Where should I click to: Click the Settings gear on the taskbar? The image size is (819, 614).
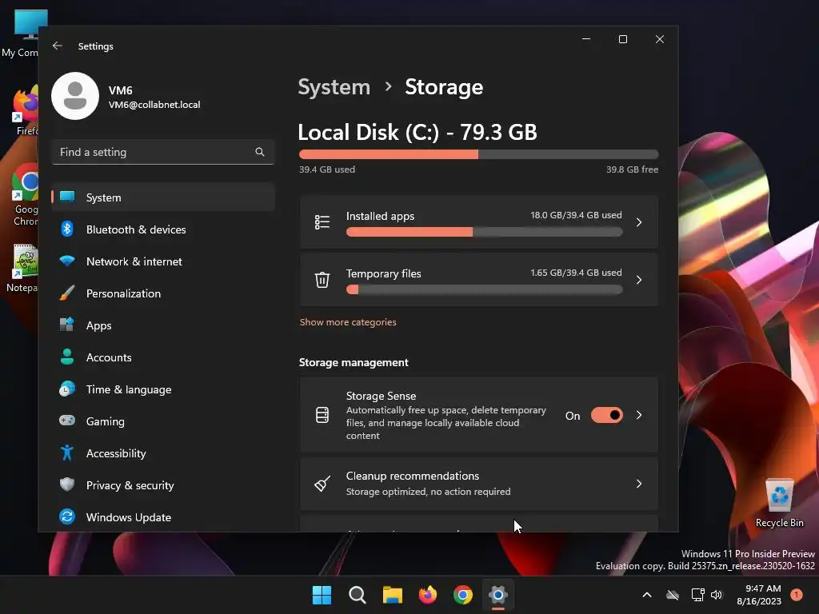click(x=498, y=595)
